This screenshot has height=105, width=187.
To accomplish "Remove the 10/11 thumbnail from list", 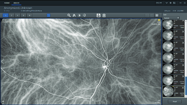I will 183,65.
